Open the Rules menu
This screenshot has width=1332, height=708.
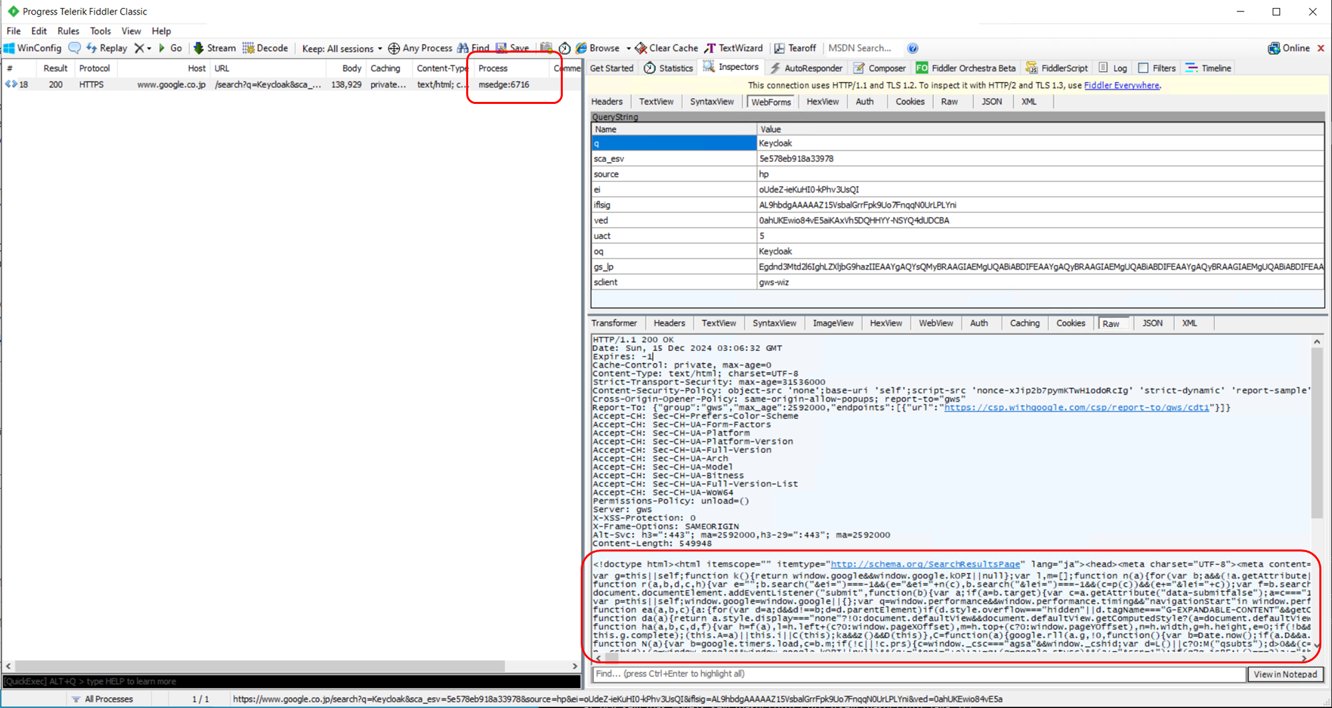[68, 31]
